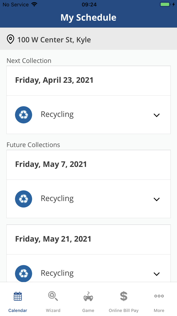Expand Recycling details for May 7
The width and height of the screenshot is (177, 316).
pyautogui.click(x=157, y=199)
